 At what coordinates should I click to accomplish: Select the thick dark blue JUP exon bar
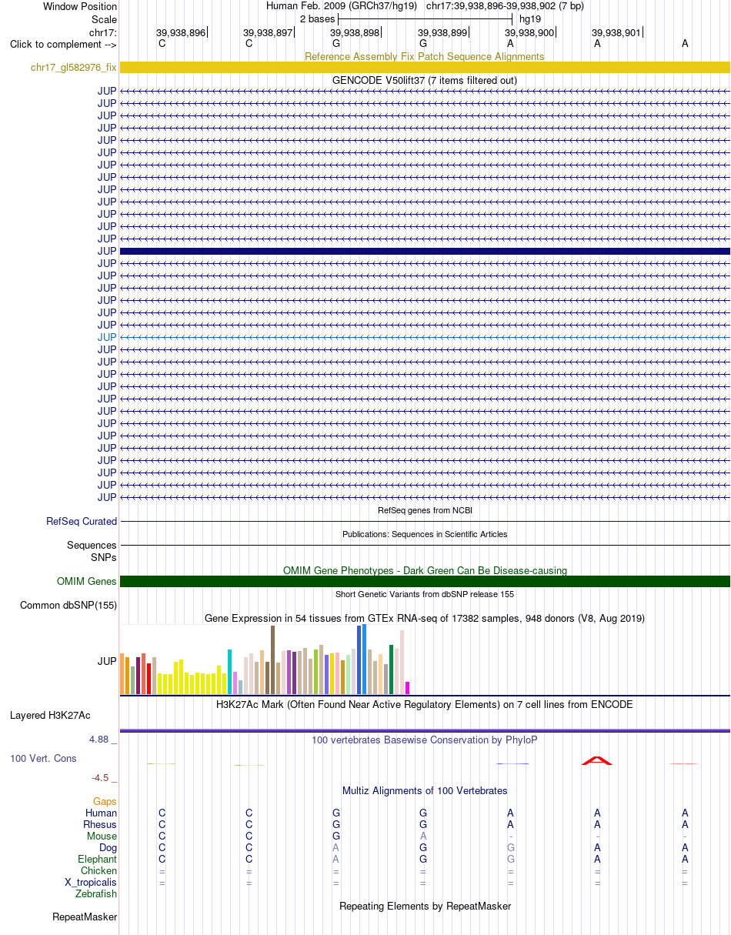pyautogui.click(x=425, y=251)
